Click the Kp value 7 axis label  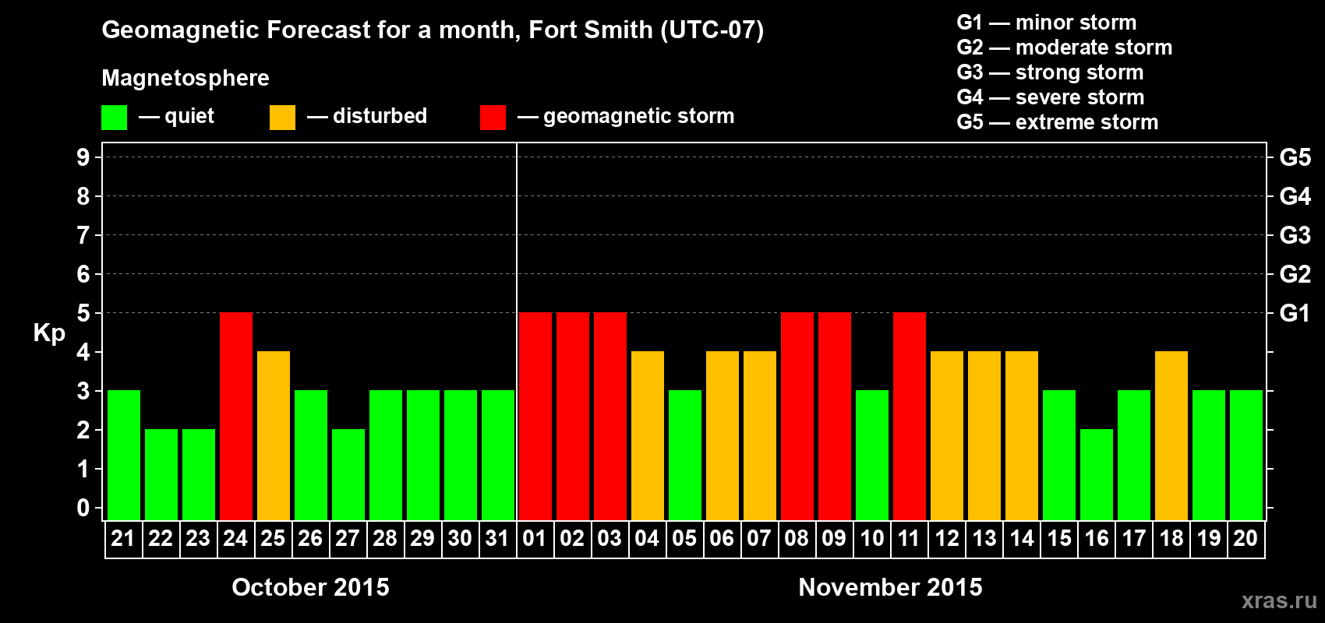point(83,235)
